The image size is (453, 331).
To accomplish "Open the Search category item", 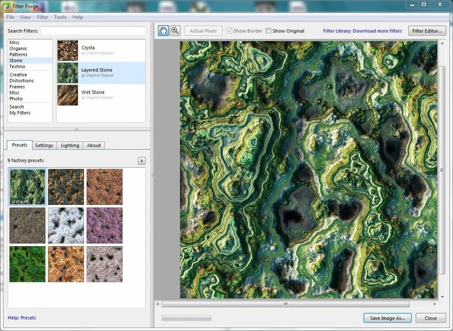I will pos(16,107).
